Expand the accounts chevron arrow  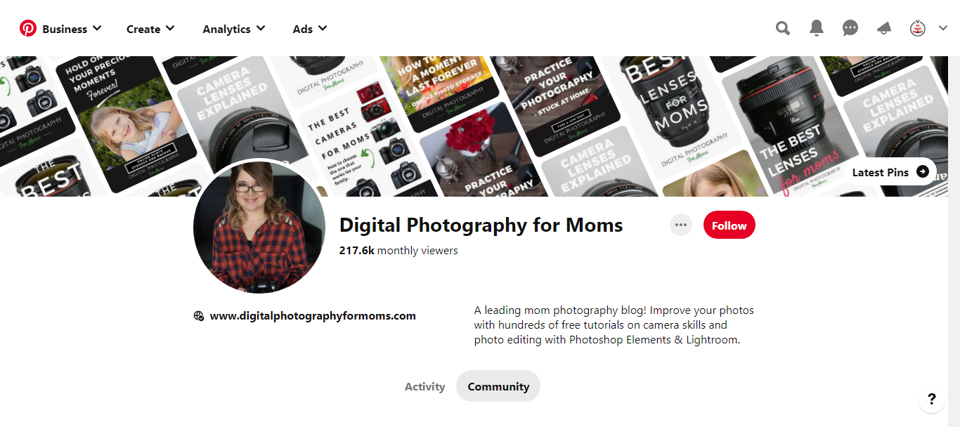(943, 29)
